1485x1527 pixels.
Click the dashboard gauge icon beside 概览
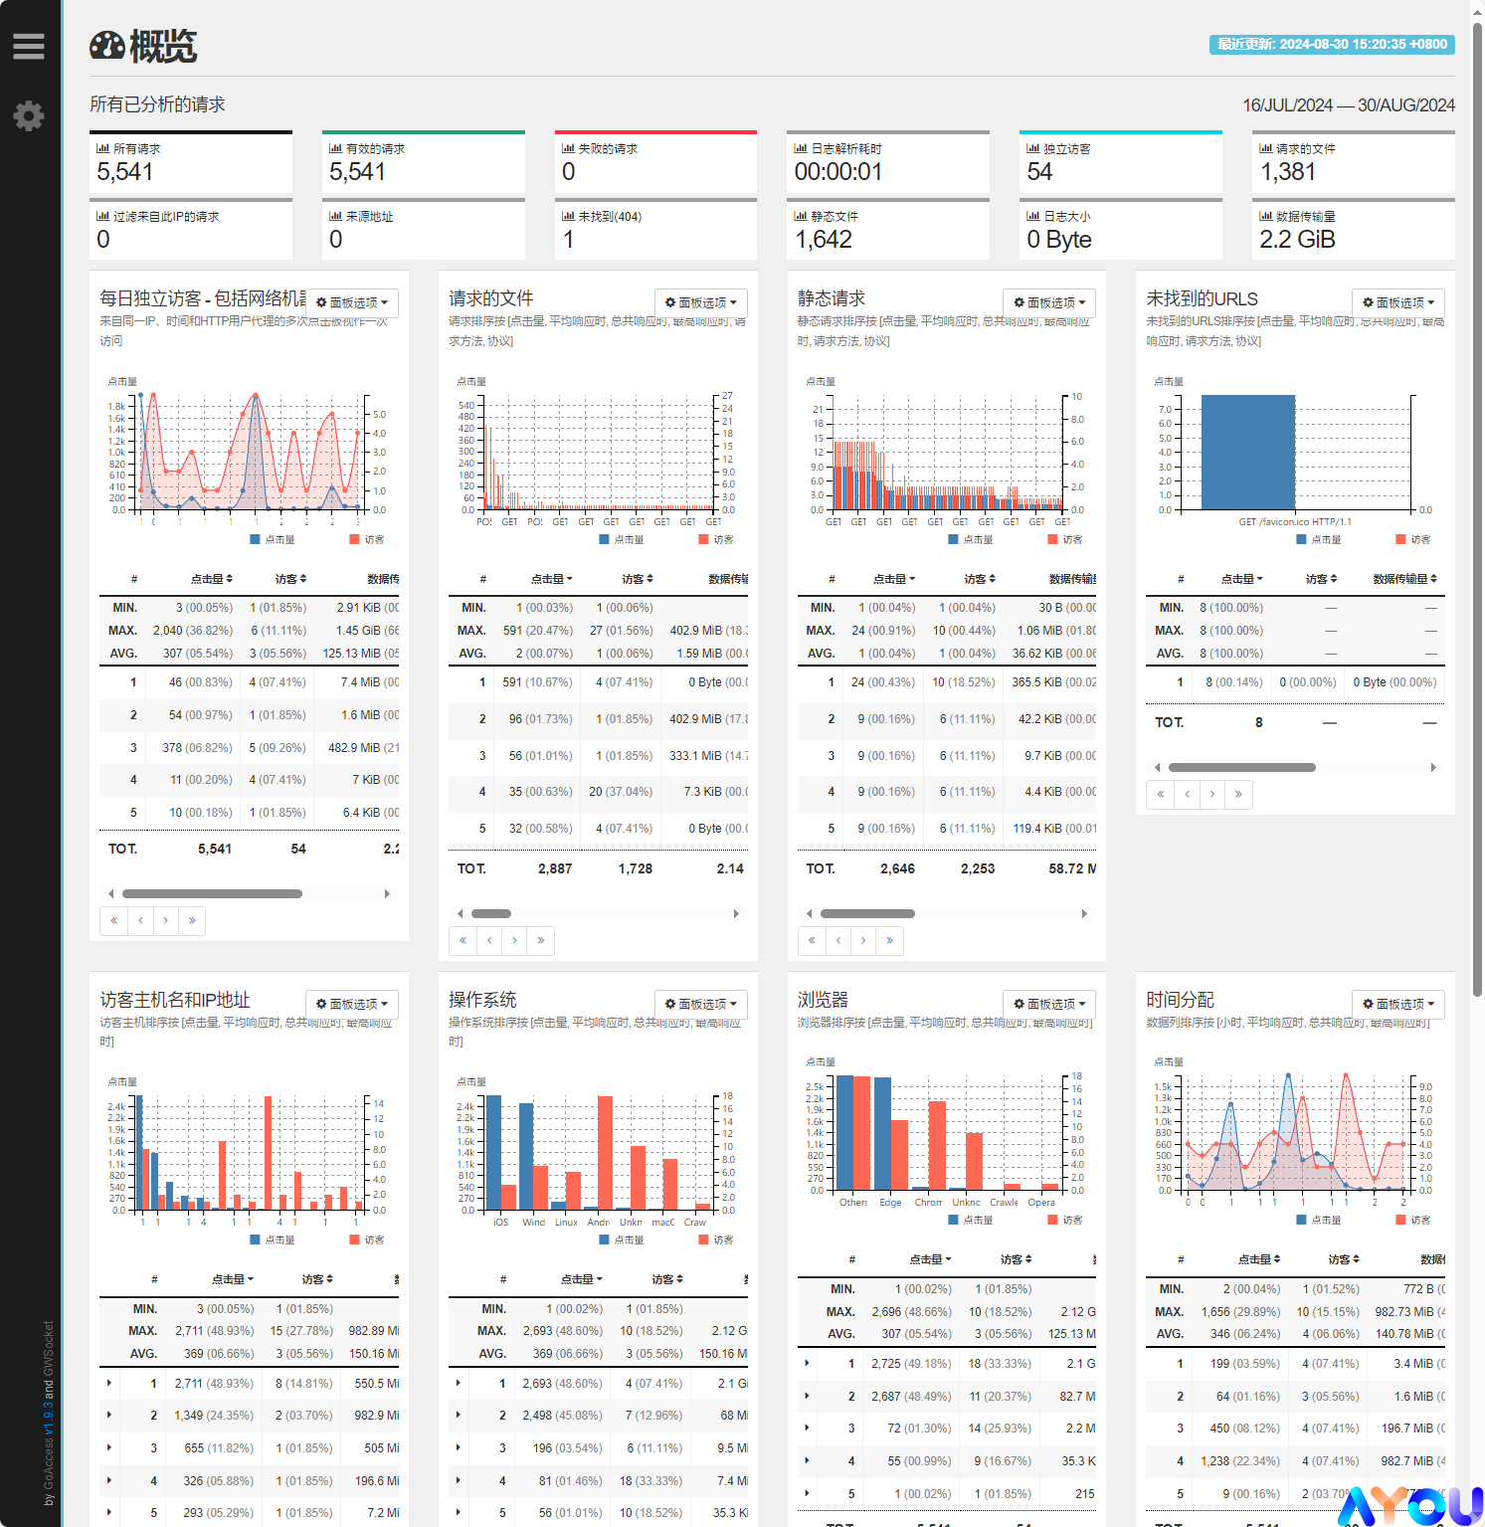coord(107,46)
